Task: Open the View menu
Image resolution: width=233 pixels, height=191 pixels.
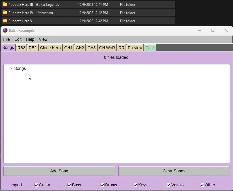Action: pos(43,39)
